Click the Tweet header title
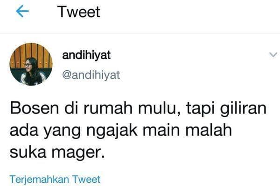 pos(78,12)
